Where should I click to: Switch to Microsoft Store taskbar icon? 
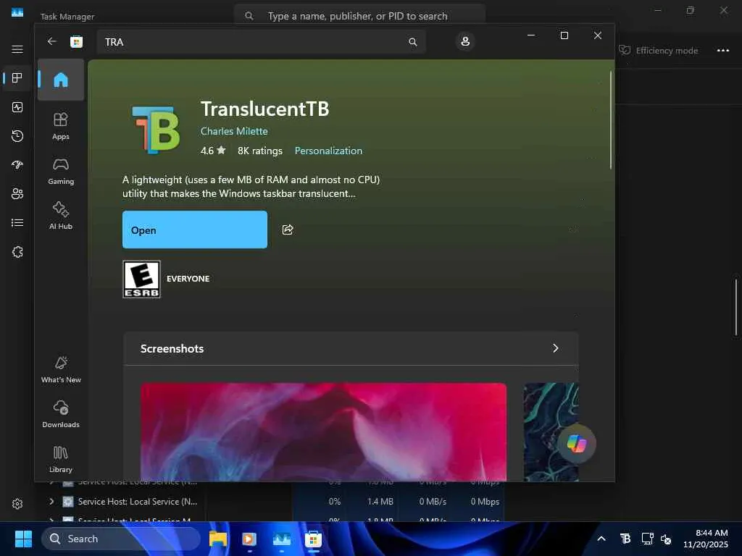click(313, 539)
